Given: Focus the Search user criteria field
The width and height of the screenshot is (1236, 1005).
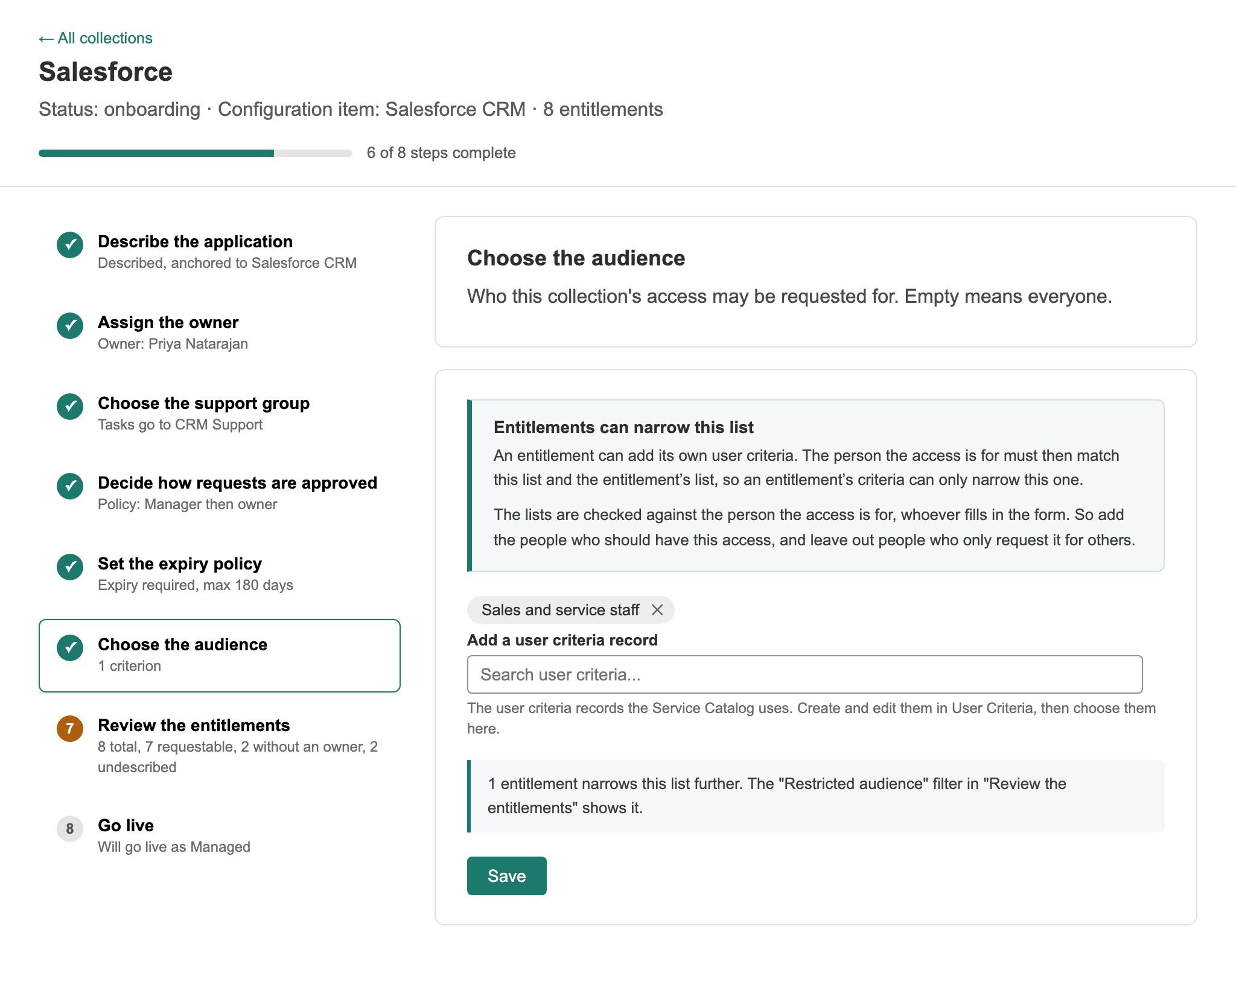Looking at the screenshot, I should point(805,674).
